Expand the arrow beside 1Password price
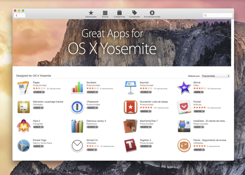The height and width of the screenshot is (175, 245). pyautogui.click(x=97, y=108)
